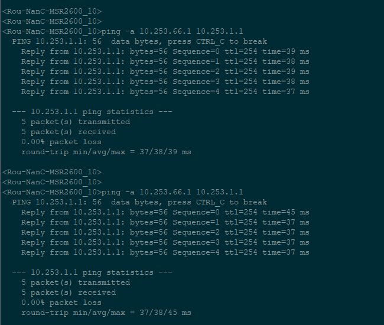Click the first ping -a 10.253.66.1 command
384x325 pixels.
click(173, 31)
